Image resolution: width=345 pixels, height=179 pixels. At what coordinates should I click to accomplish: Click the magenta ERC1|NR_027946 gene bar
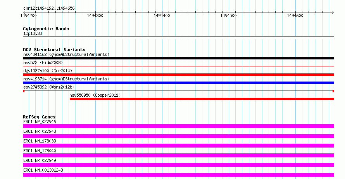click(x=178, y=126)
